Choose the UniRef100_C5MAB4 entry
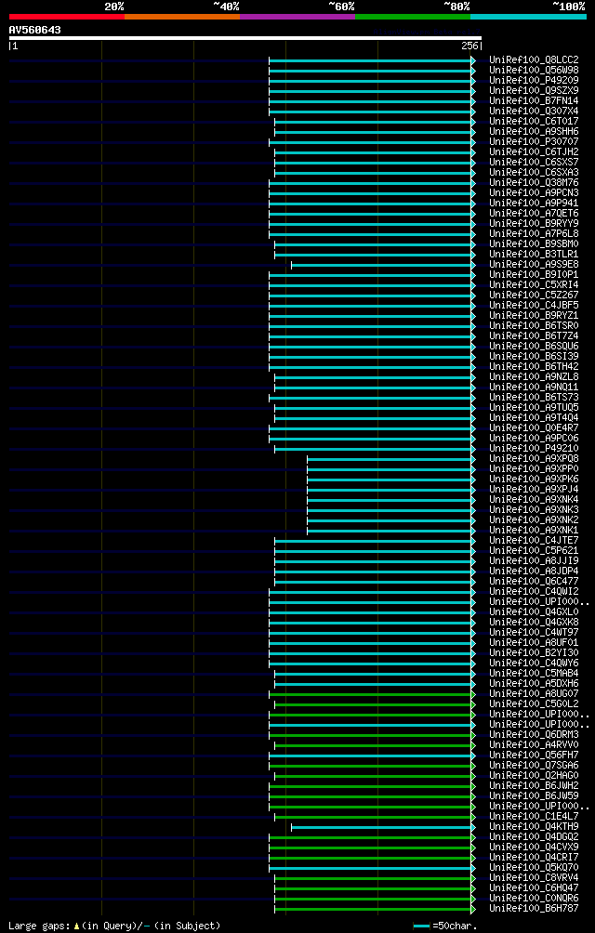 point(534,673)
